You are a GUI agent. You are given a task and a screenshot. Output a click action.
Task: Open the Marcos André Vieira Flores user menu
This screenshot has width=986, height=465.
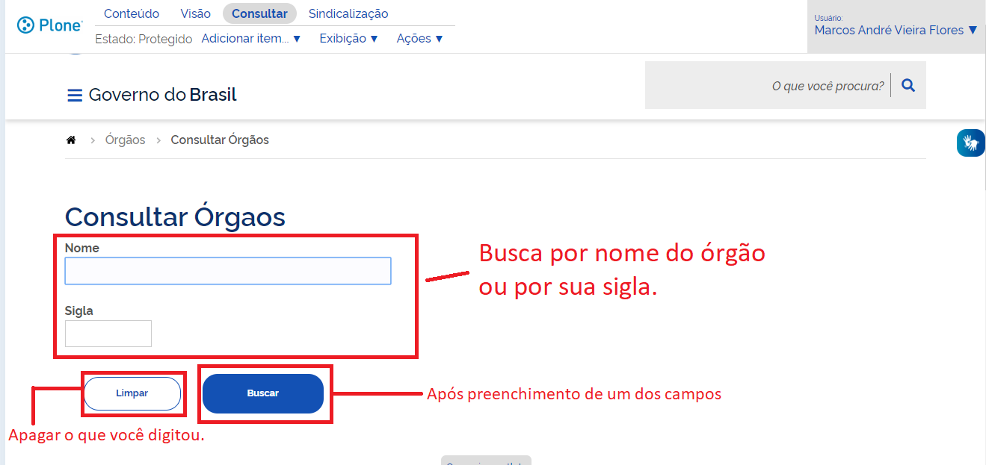(x=896, y=31)
